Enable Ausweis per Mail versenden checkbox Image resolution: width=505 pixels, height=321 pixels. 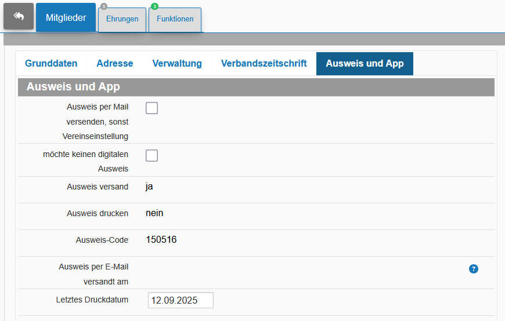click(x=151, y=108)
